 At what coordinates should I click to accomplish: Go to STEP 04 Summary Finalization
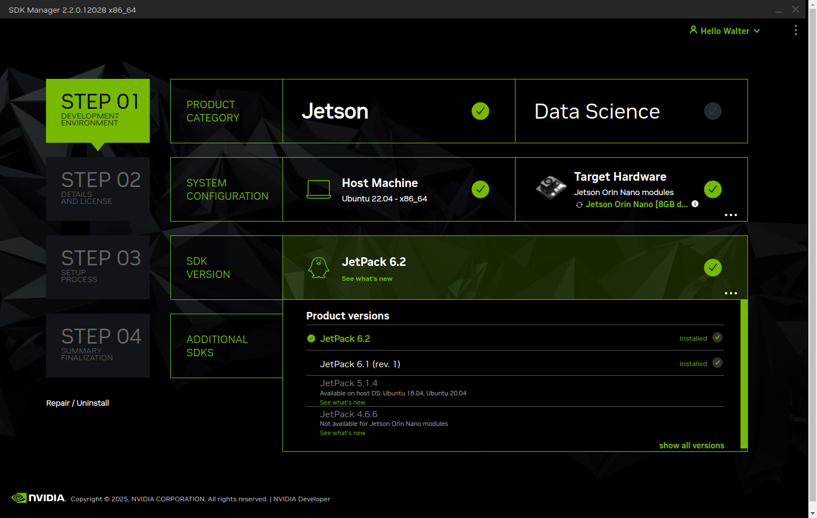point(98,345)
